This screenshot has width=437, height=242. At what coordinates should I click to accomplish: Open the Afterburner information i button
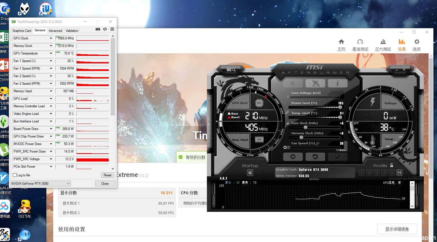click(337, 83)
